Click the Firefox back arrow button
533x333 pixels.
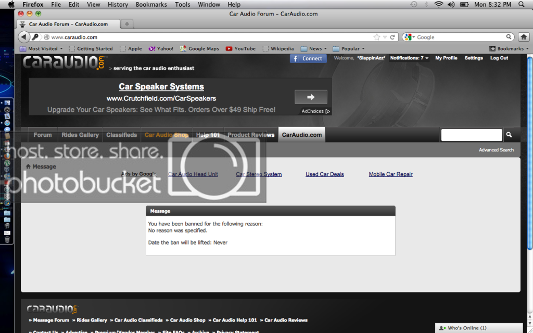23,37
